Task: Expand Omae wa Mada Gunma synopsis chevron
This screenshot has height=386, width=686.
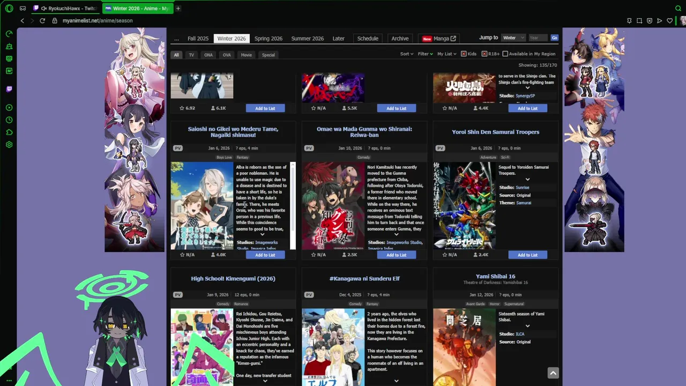Action: pyautogui.click(x=396, y=234)
